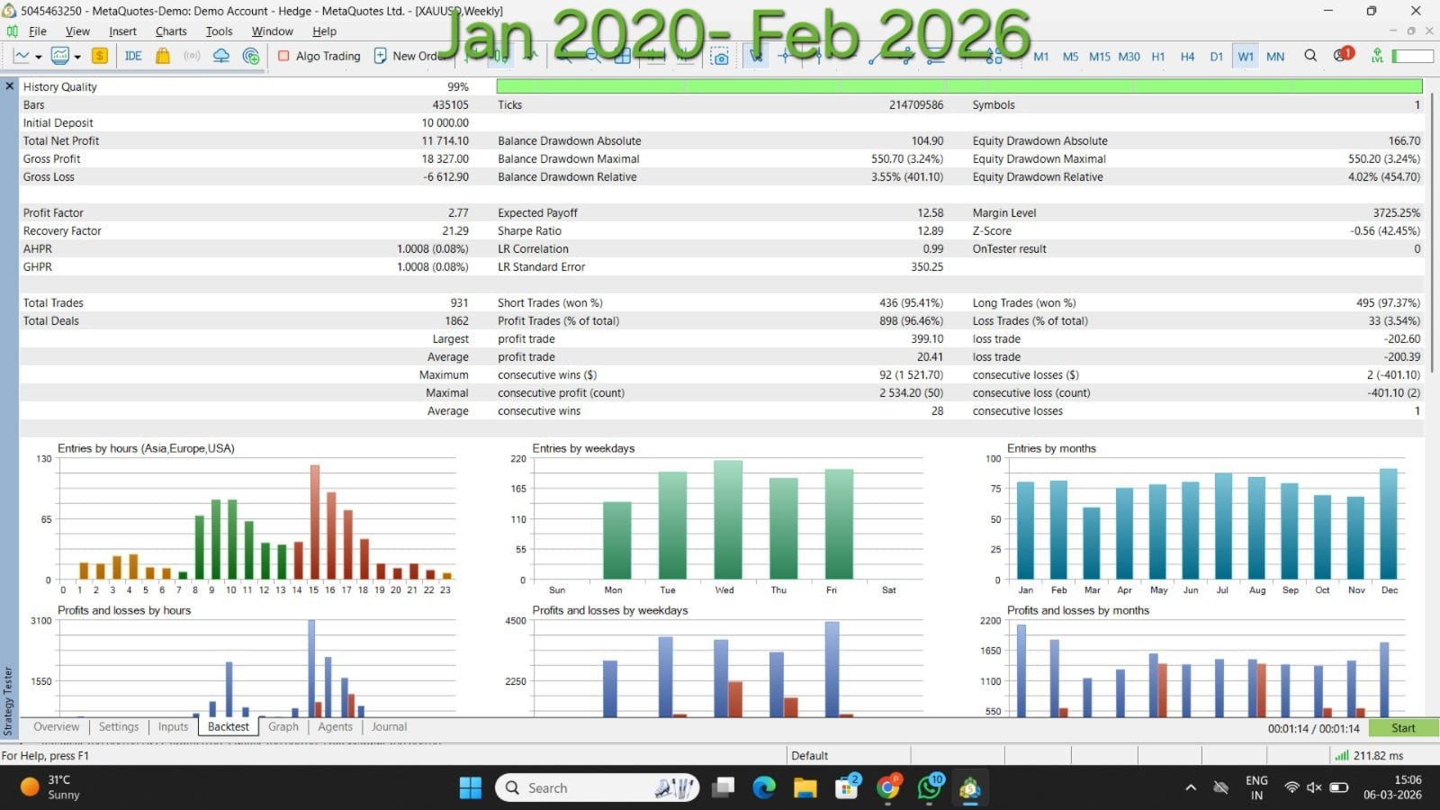Expand the system tray hidden icons chevron
The width and height of the screenshot is (1440, 810).
tap(1191, 787)
